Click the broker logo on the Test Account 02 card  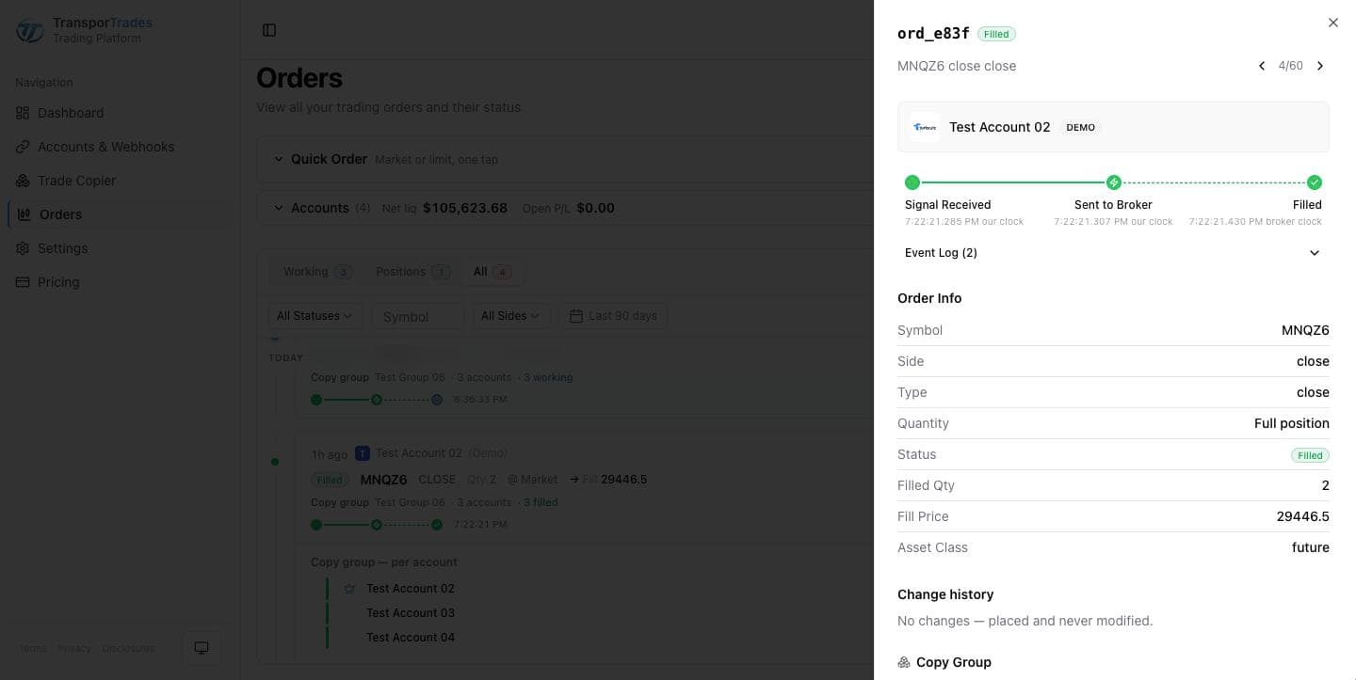click(925, 127)
